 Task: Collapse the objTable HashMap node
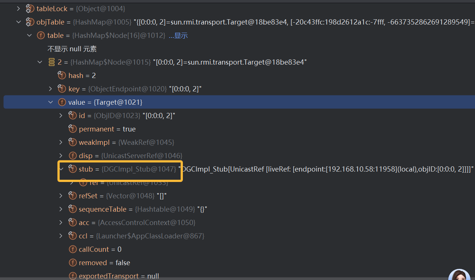click(19, 22)
